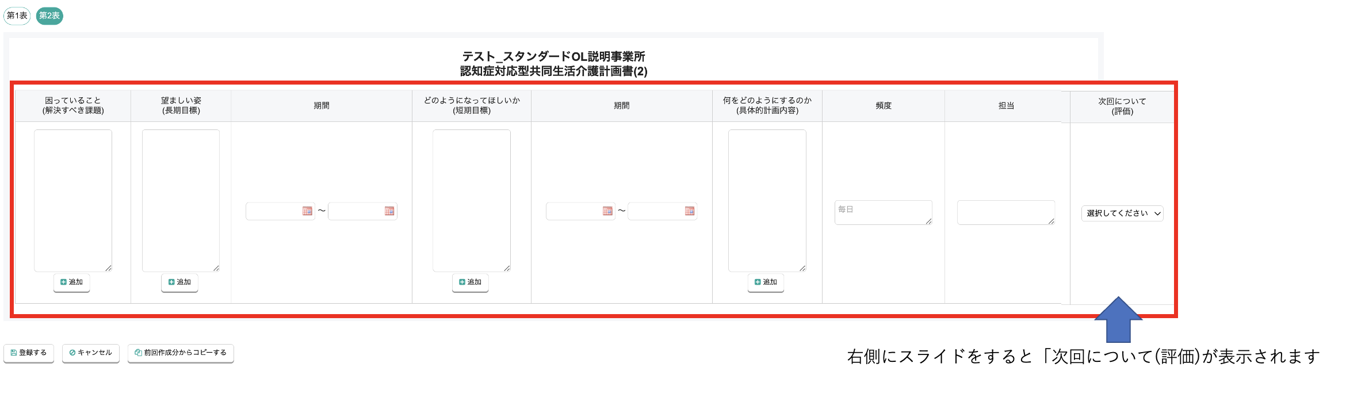Click the 頻度 column header

[x=884, y=106]
